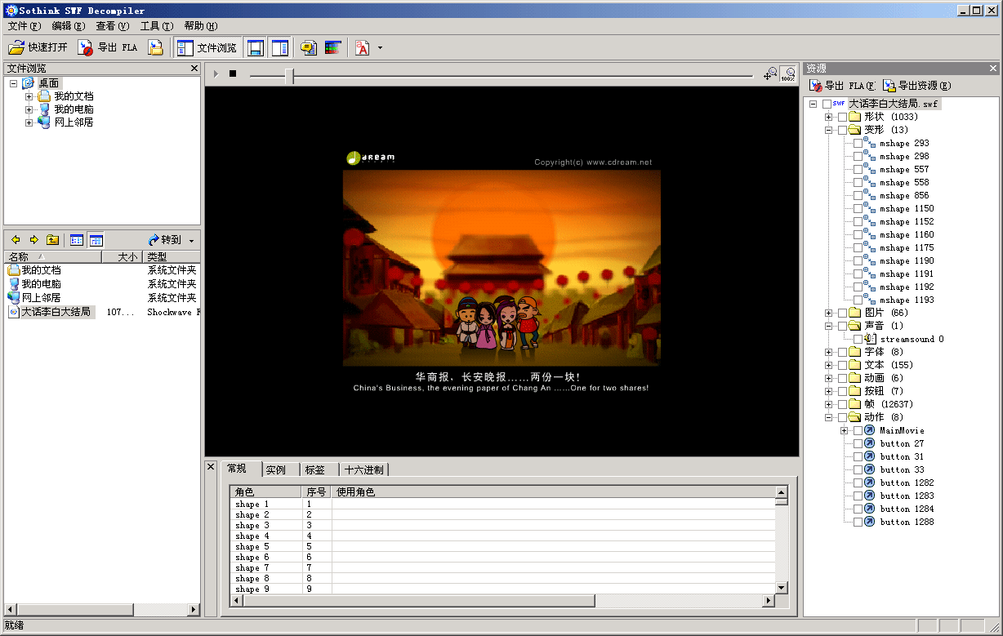Screen dimensions: 1003x636
Task: Click the button 1282 action icon
Action: click(x=871, y=483)
